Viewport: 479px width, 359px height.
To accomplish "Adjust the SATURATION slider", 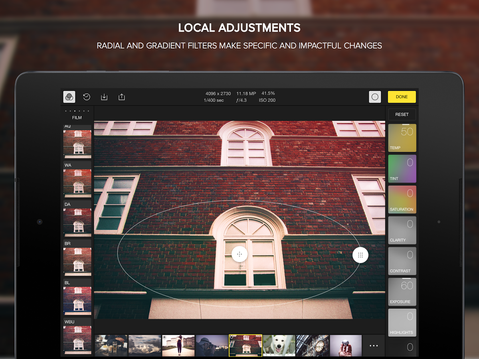I will point(402,199).
